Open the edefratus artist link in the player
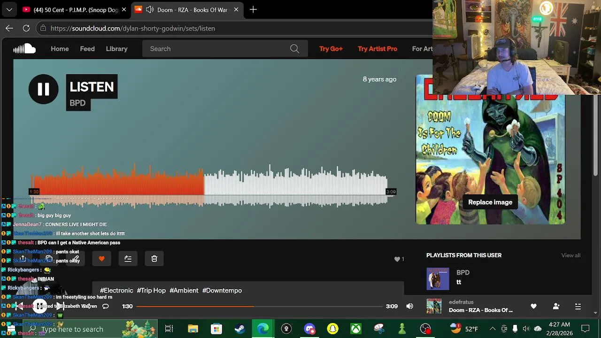The width and height of the screenshot is (601, 338). (461, 302)
